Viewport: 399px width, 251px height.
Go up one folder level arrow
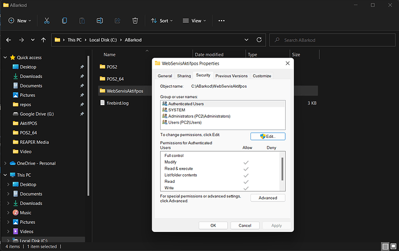pyautogui.click(x=43, y=40)
